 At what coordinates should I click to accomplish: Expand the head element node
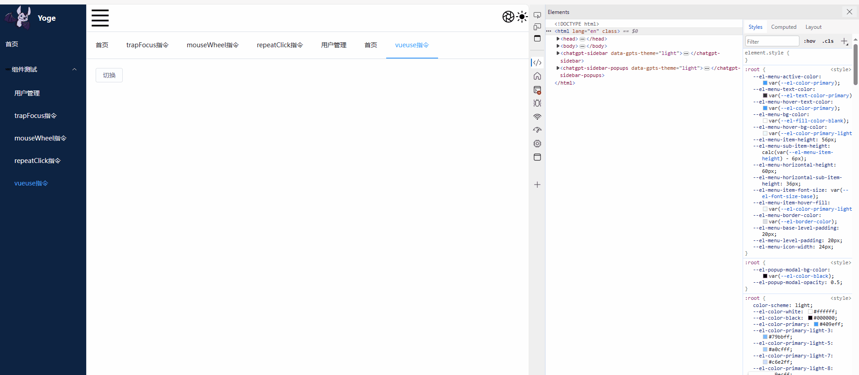click(558, 39)
